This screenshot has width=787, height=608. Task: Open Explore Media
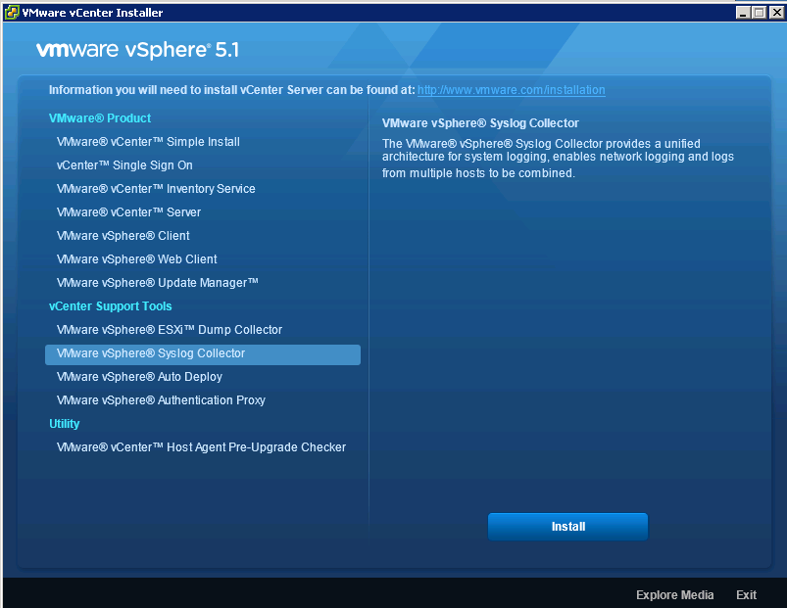pos(674,595)
